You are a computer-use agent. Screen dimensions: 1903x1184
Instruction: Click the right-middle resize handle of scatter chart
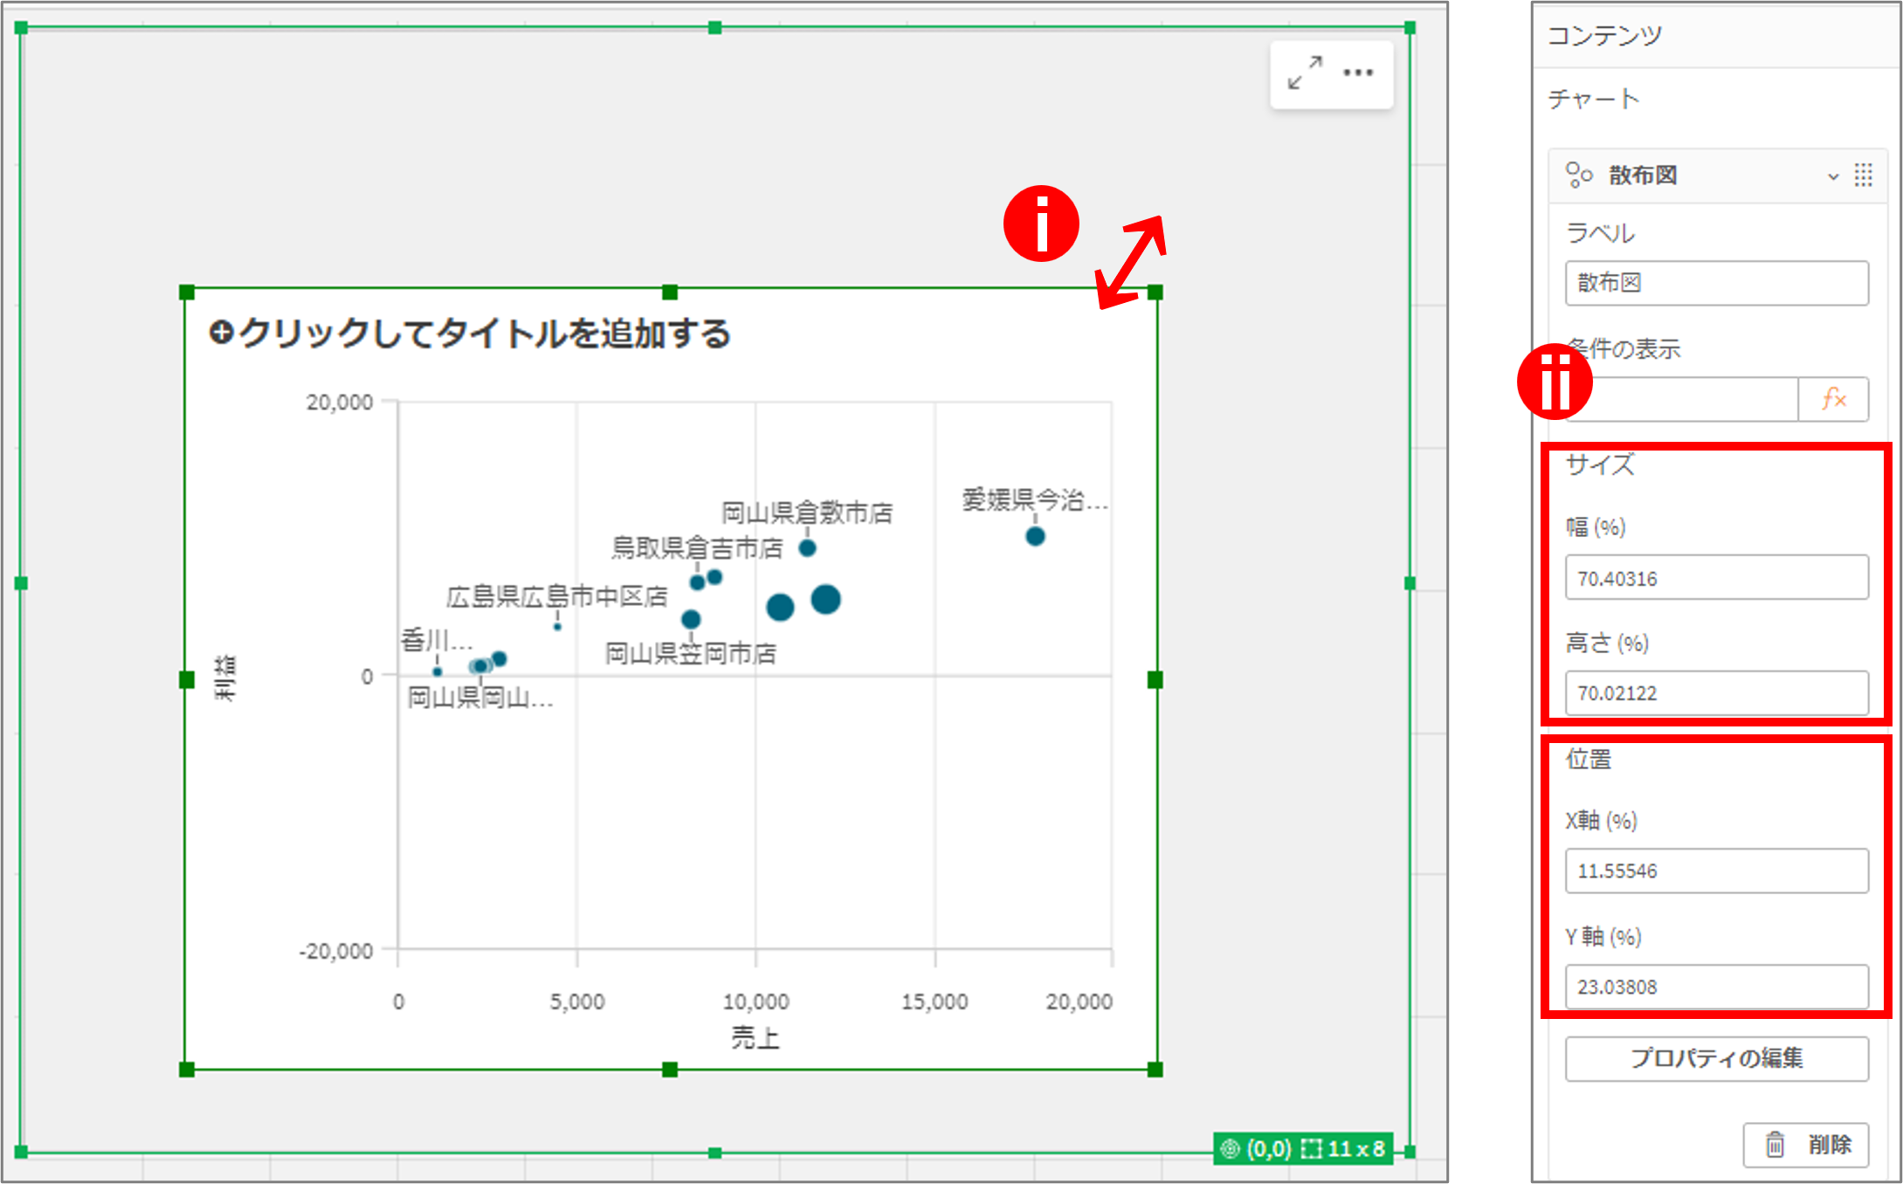pyautogui.click(x=1155, y=679)
